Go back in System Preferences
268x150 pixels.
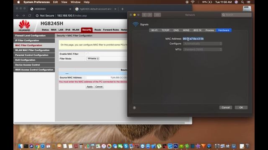[x=144, y=15]
